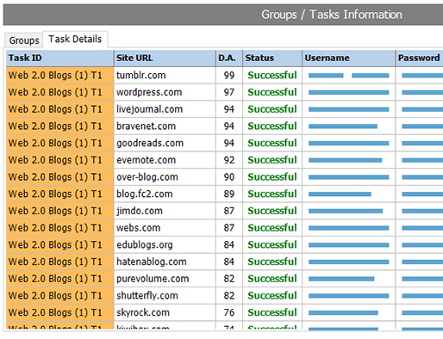This screenshot has height=339, width=443.
Task: Click the redacted username for jimdo.com
Action: 346,211
